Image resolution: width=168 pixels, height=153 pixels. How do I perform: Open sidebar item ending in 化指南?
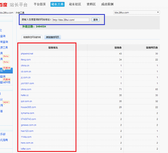[4, 140]
